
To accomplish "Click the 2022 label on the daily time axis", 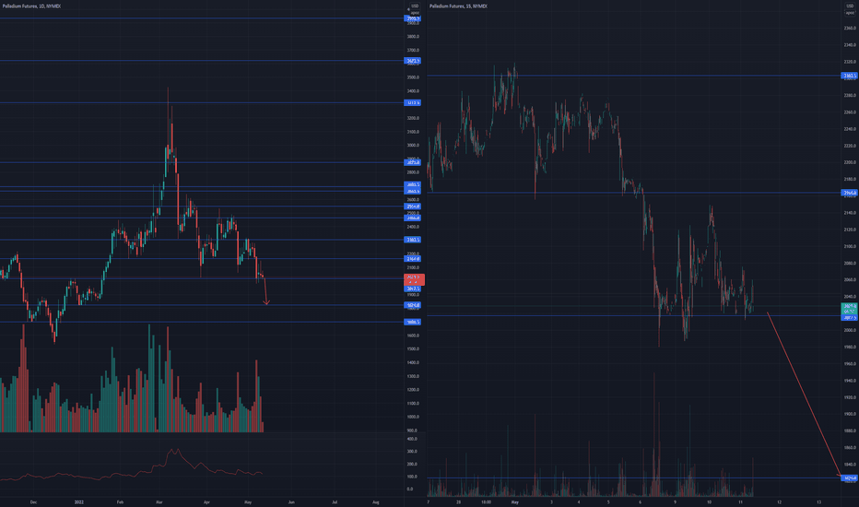I will pyautogui.click(x=79, y=502).
